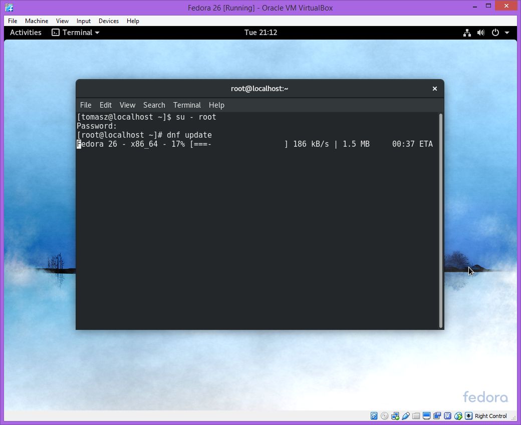Click the 'Fedora 26 - x86_64 - 17%' text
The image size is (521, 425).
[131, 144]
